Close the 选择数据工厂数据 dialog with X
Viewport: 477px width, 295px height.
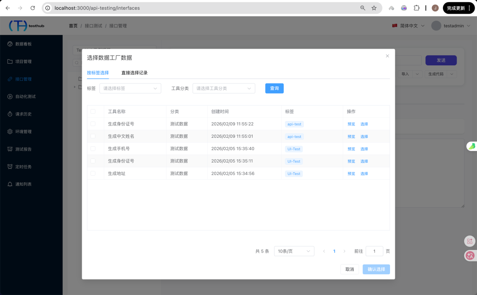[387, 56]
